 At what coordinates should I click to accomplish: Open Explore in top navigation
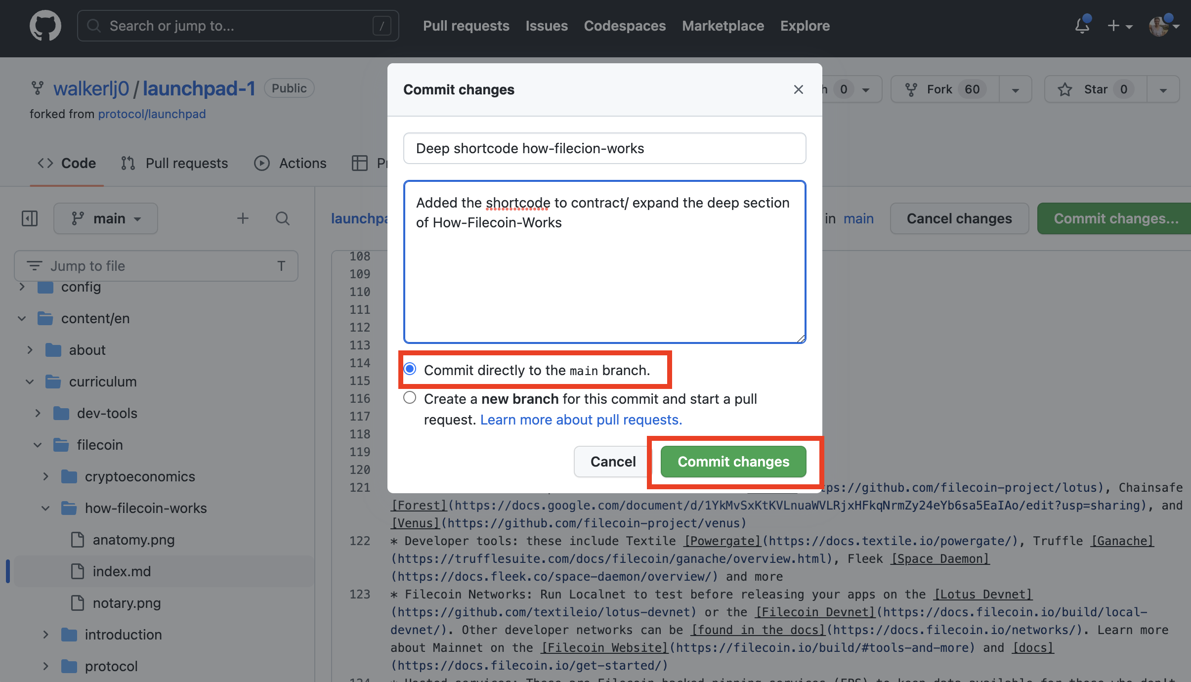(805, 26)
